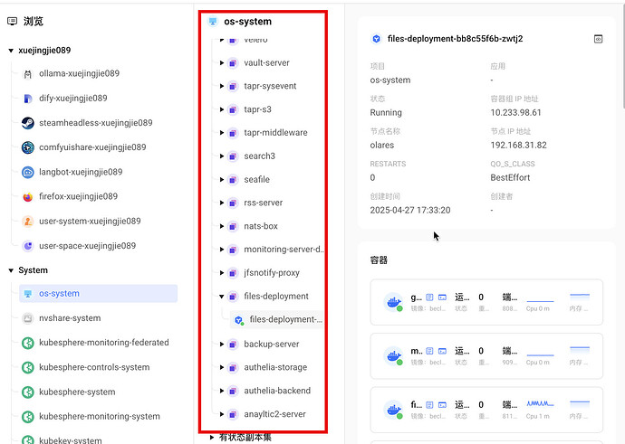Select os-system in the System list

[x=98, y=294]
